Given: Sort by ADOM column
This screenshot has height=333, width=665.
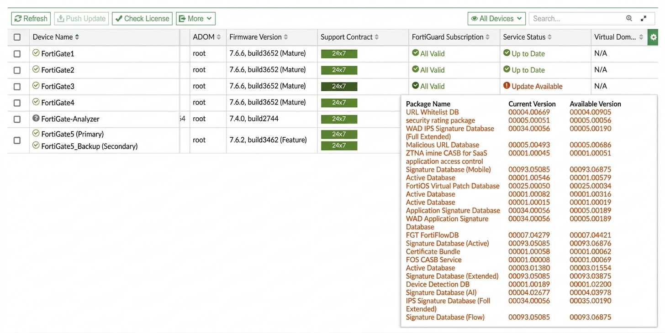Looking at the screenshot, I should pos(207,37).
